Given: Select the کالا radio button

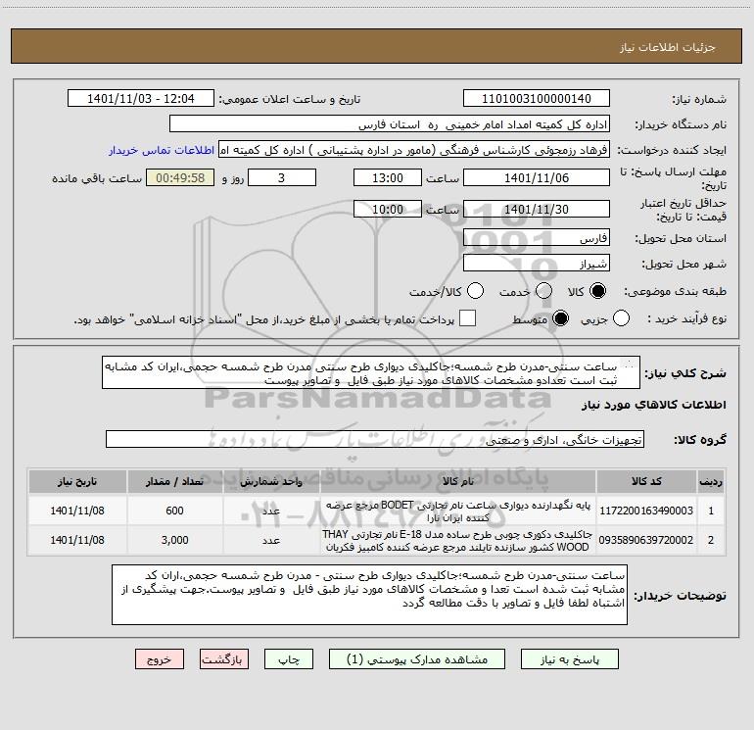Looking at the screenshot, I should pyautogui.click(x=597, y=291).
